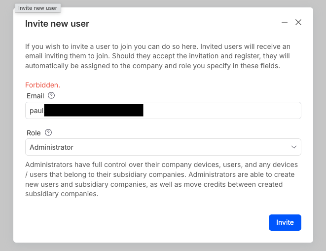Expand the Role chevron arrow
This screenshot has width=326, height=251.
tap(294, 147)
